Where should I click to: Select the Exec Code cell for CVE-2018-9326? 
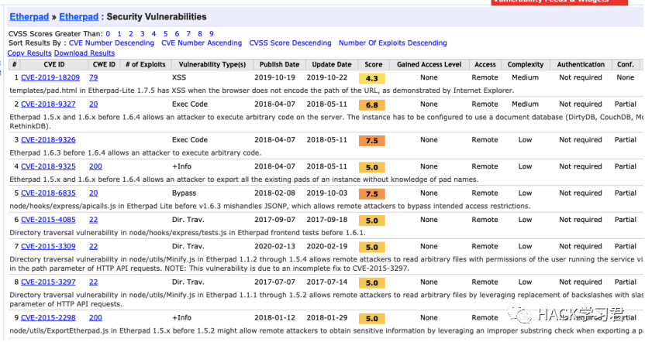click(x=190, y=139)
